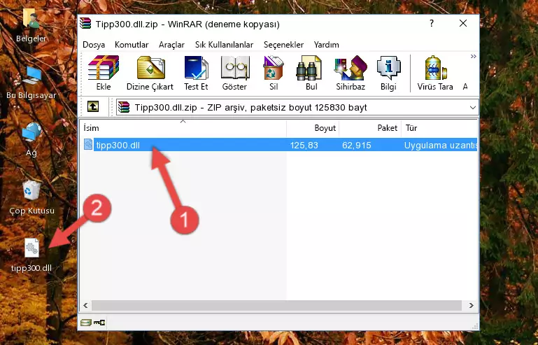Select the tipp300.dll desktop file
The image size is (538, 345).
(x=31, y=255)
